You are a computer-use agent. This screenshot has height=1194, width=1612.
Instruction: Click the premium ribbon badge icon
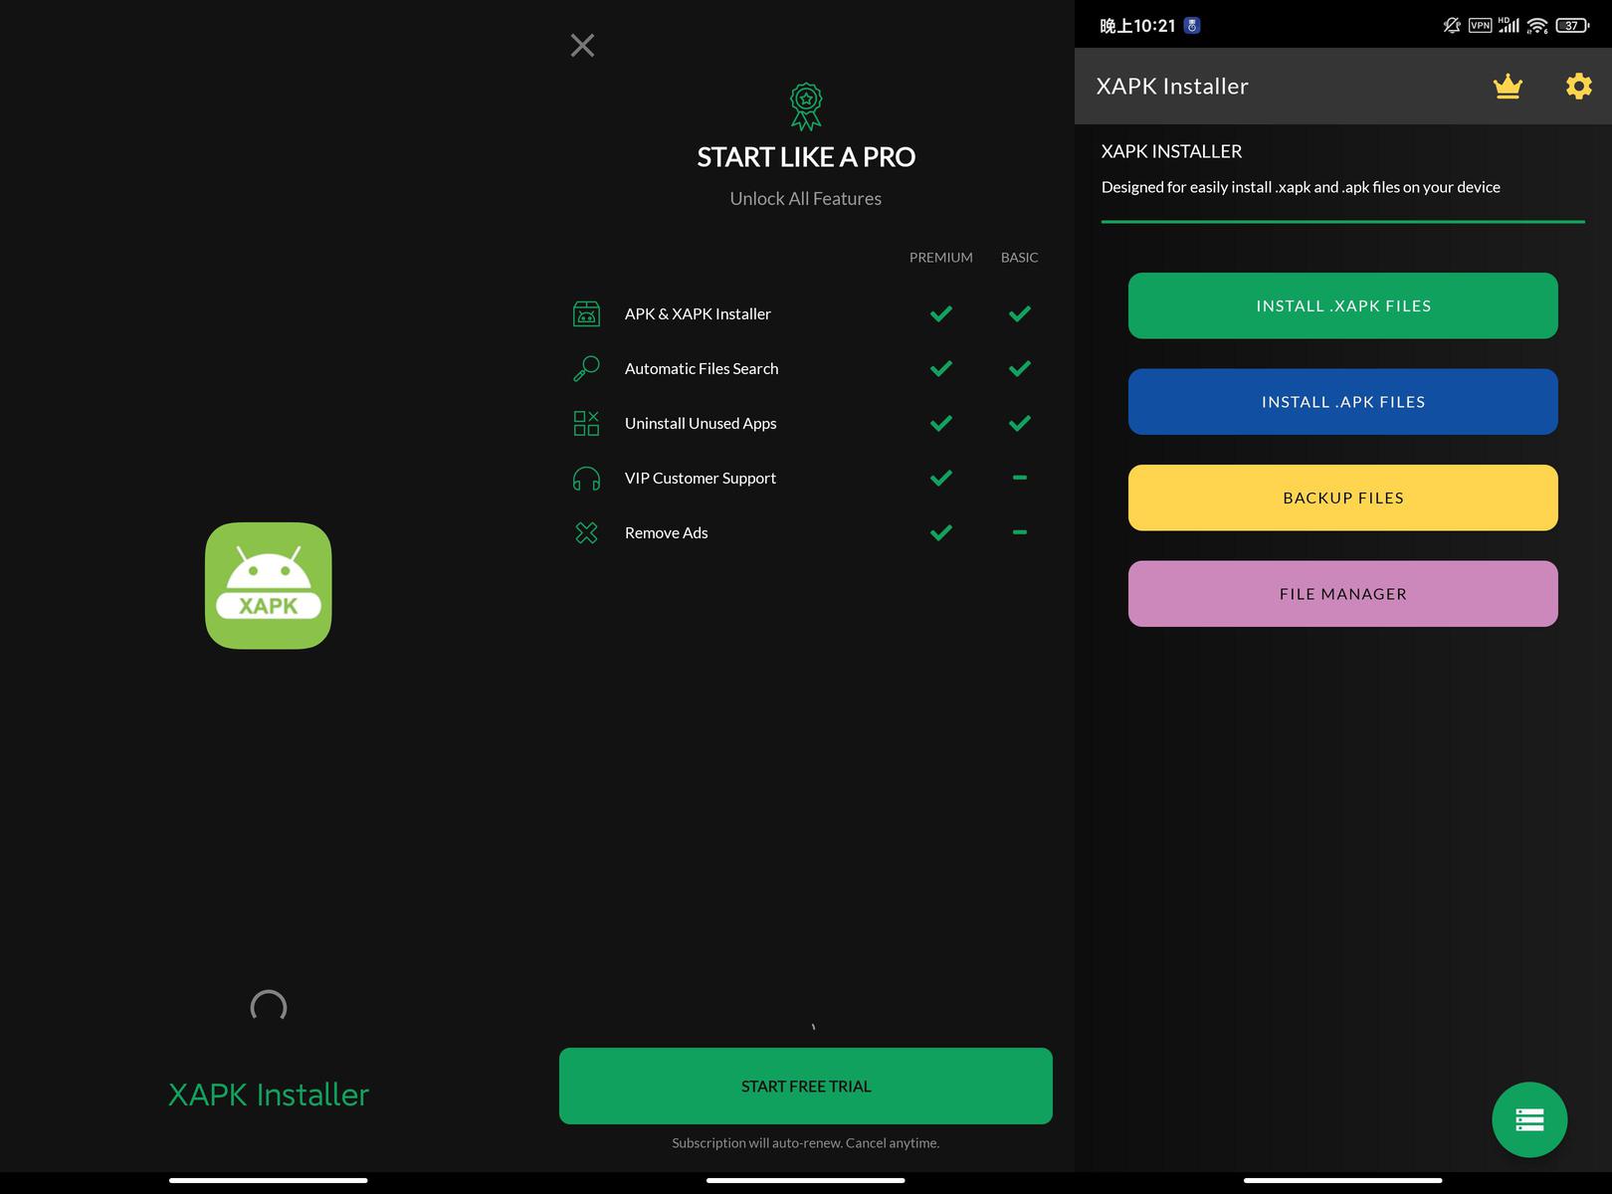(x=806, y=106)
